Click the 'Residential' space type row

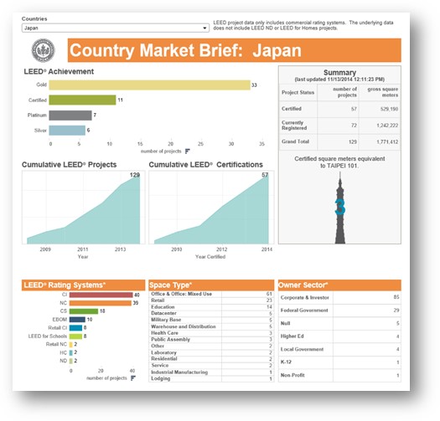coord(211,359)
